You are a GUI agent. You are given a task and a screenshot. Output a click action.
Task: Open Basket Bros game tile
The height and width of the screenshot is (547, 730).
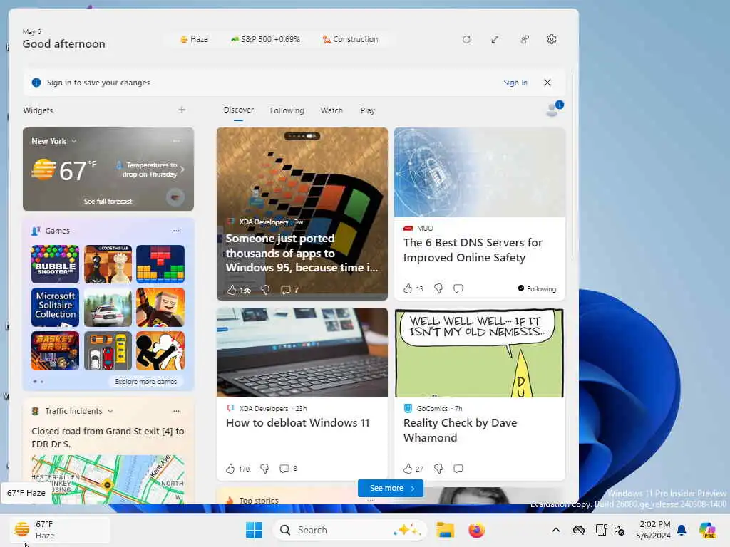(55, 350)
